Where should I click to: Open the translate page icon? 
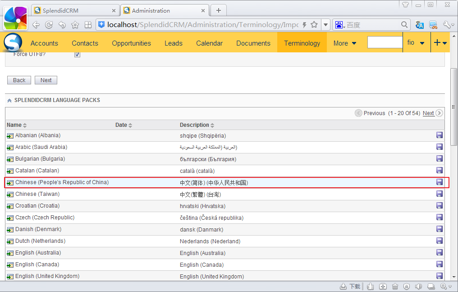tap(419, 25)
